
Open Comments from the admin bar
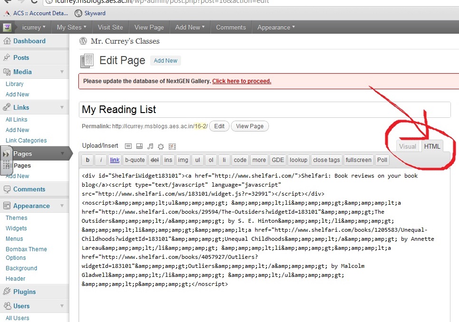tap(231, 27)
